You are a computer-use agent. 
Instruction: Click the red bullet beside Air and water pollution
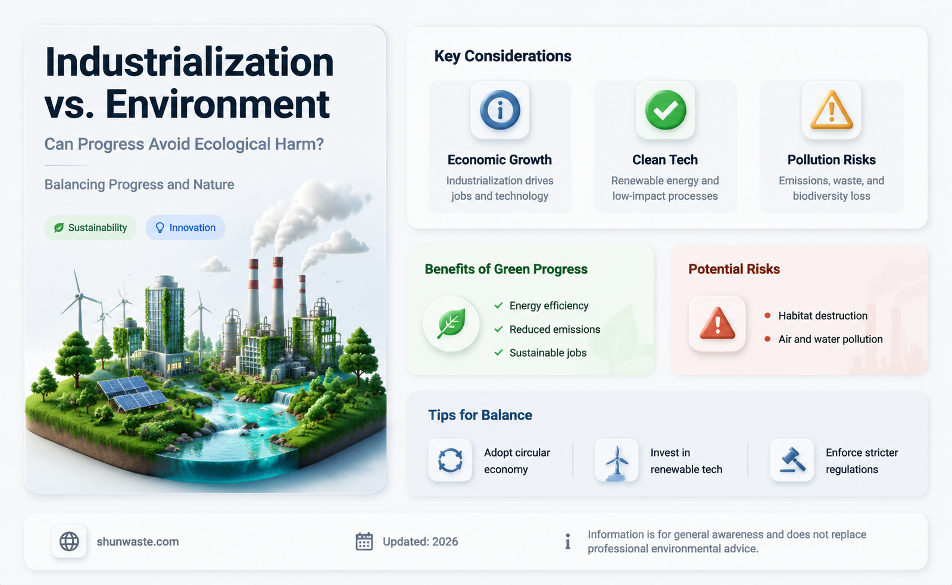pos(767,339)
